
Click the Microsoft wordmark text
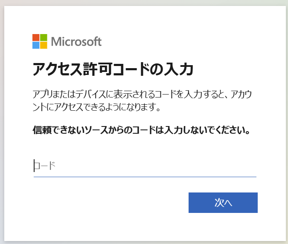click(76, 42)
